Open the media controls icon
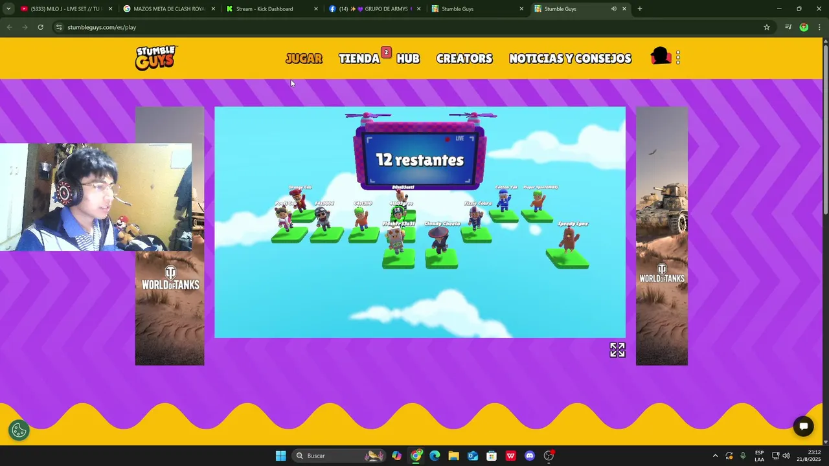829x466 pixels. [x=788, y=27]
